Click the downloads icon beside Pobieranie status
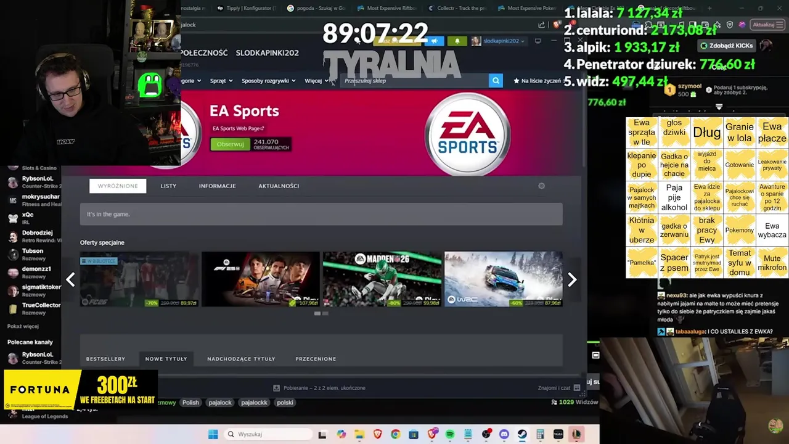Image resolution: width=789 pixels, height=444 pixels. (x=276, y=388)
